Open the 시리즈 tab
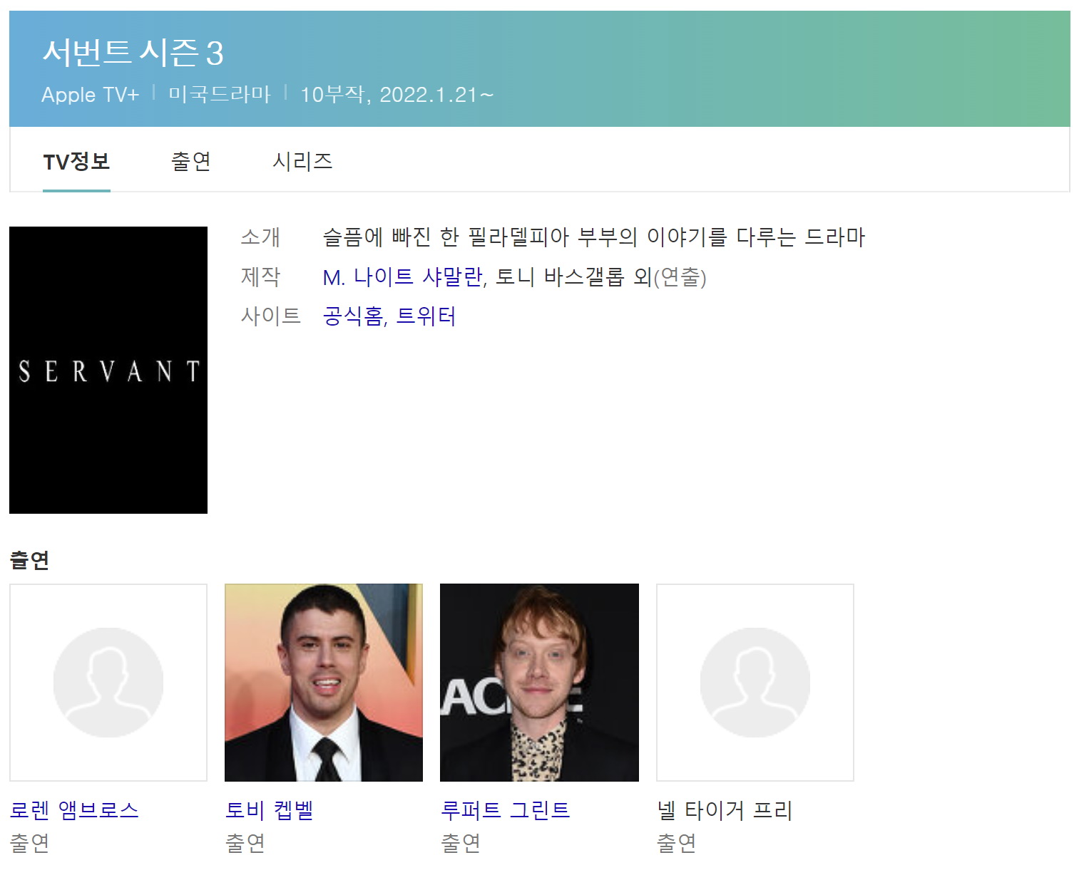 302,162
